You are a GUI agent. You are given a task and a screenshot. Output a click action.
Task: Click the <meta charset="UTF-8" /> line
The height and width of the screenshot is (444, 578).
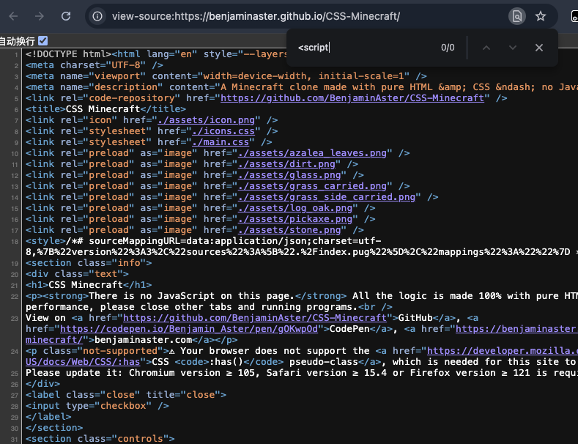95,65
